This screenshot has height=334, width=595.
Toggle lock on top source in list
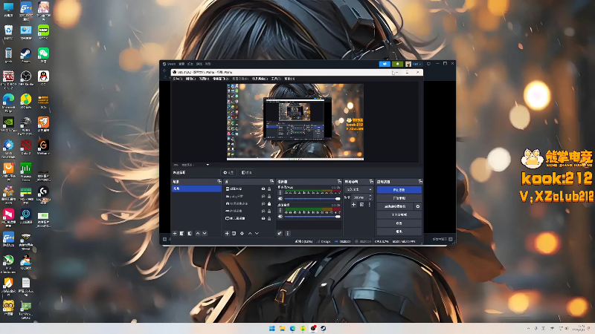(269, 189)
